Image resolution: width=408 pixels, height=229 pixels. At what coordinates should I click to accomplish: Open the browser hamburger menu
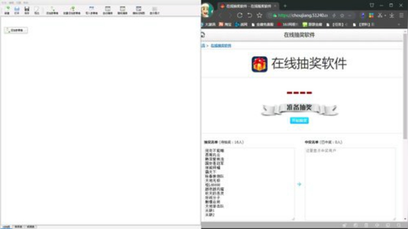[x=402, y=16]
